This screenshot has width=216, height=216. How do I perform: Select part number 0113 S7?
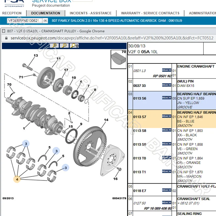(x=140, y=117)
